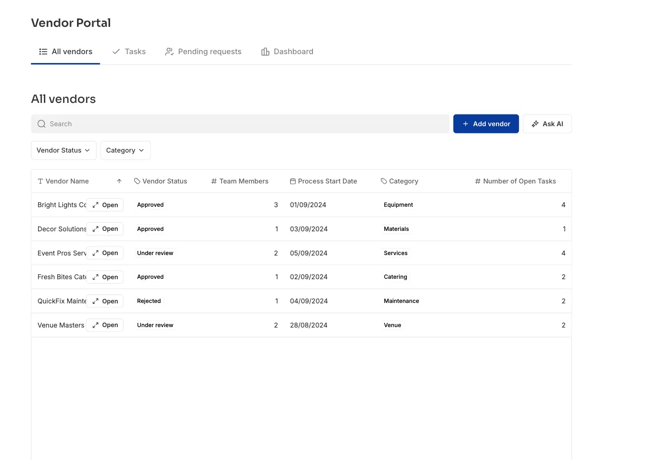
Task: Click the people icon beside Pending requests
Action: [x=169, y=51]
